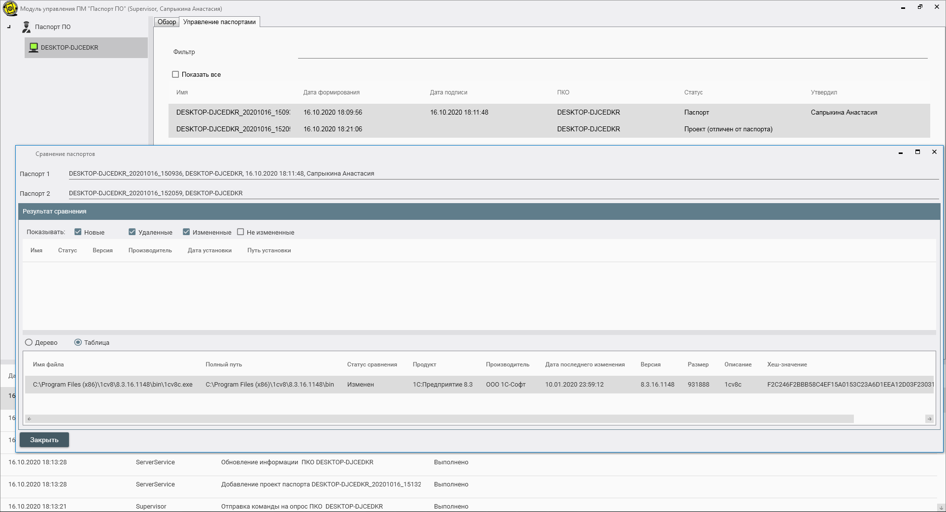This screenshot has width=946, height=512.
Task: Enable the Показать все checkbox
Action: 175,74
